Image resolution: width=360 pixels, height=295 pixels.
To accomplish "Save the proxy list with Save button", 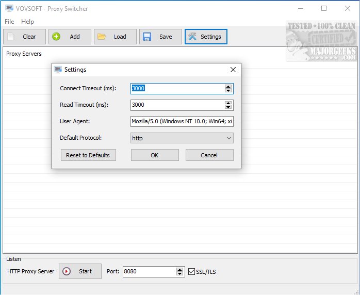I will pyautogui.click(x=160, y=37).
